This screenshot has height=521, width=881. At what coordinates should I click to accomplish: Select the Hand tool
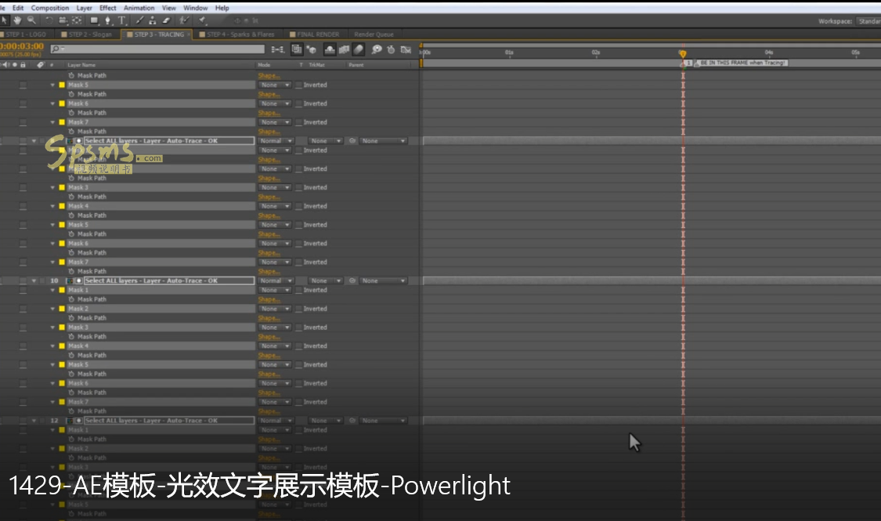click(x=18, y=20)
